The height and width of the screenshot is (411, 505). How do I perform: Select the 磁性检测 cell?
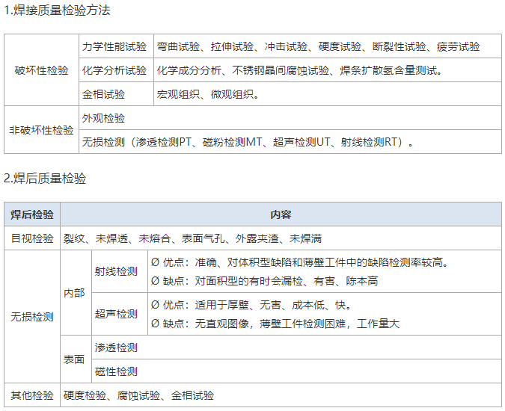click(116, 371)
